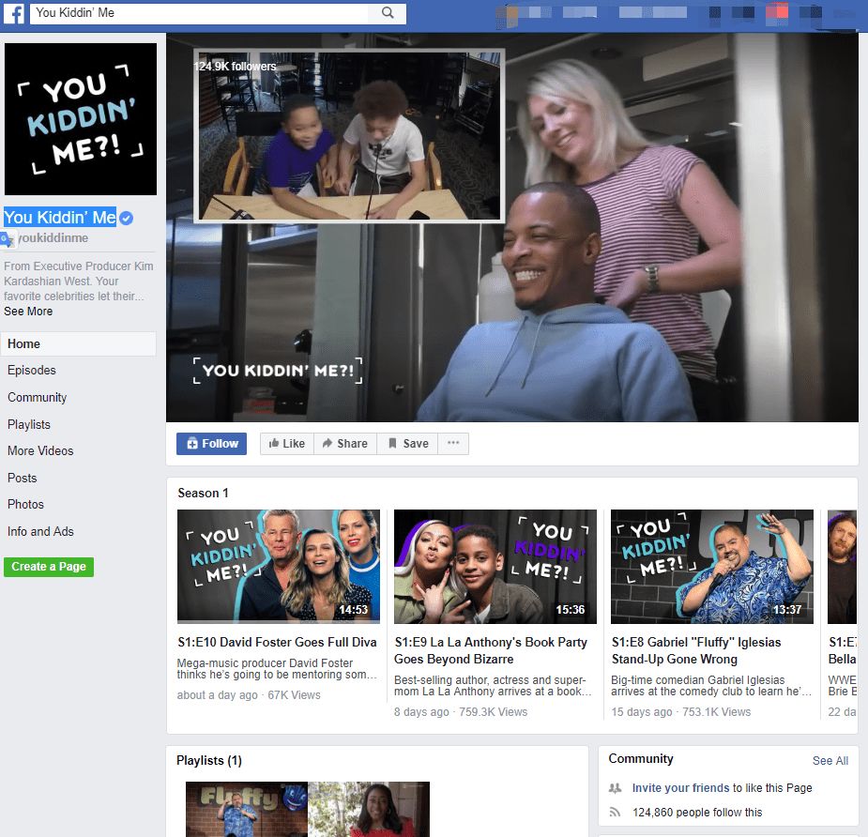This screenshot has width=868, height=837.
Task: Click in the Facebook search field
Action: pos(199,13)
